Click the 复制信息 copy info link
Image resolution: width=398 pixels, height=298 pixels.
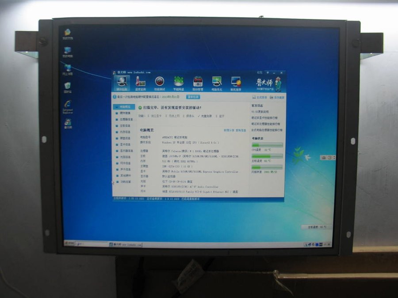click(x=241, y=130)
